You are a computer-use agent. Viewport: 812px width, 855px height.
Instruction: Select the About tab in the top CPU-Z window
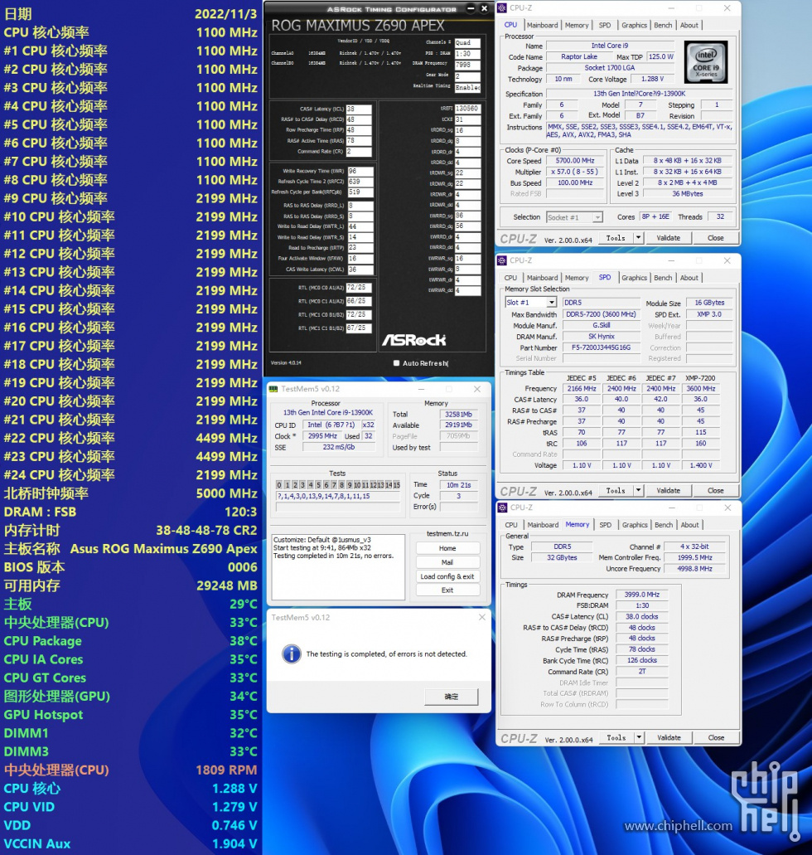(x=689, y=25)
